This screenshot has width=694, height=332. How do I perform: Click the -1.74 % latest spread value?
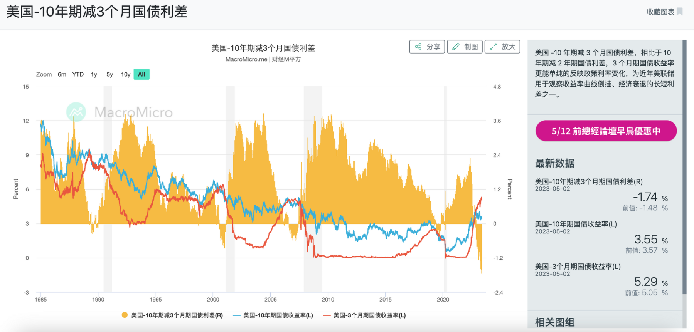click(650, 197)
